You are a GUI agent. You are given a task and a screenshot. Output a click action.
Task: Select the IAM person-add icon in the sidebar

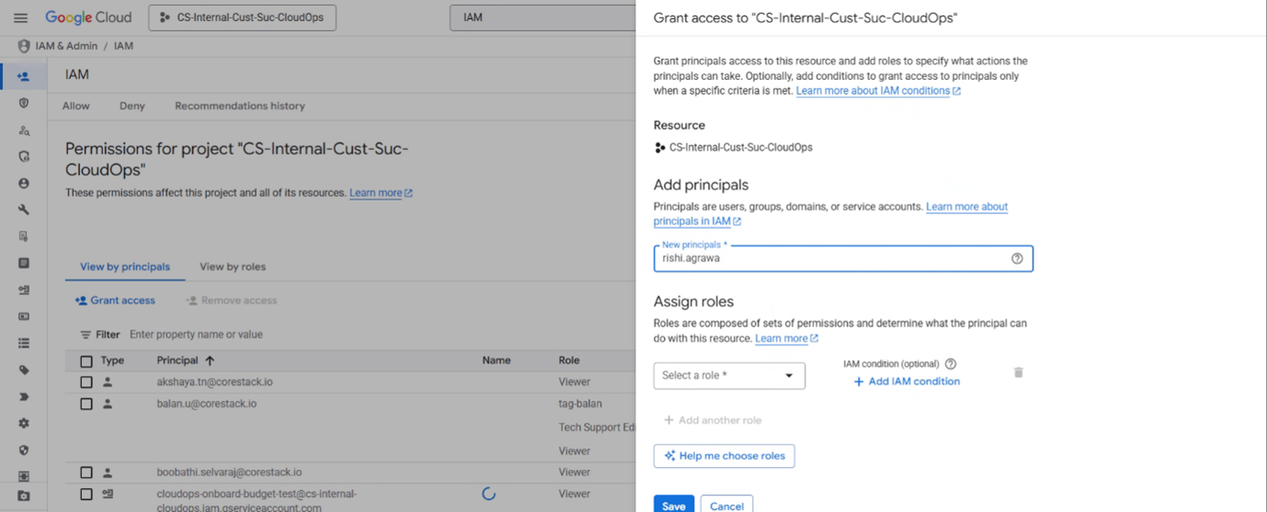(x=24, y=76)
